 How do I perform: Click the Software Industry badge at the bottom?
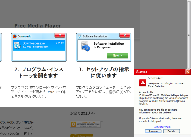point(82,135)
